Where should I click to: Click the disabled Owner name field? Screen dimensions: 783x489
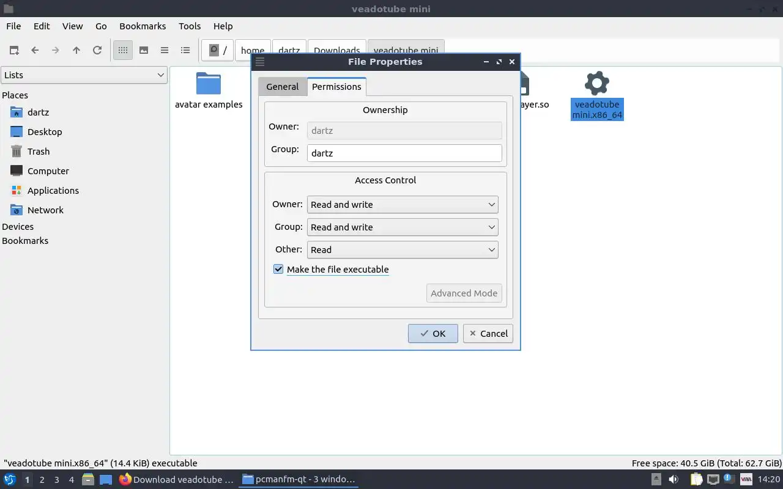(404, 130)
